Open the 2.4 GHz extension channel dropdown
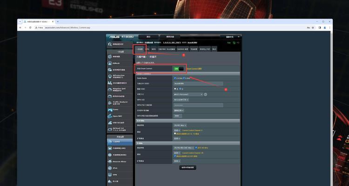 click(x=177, y=139)
